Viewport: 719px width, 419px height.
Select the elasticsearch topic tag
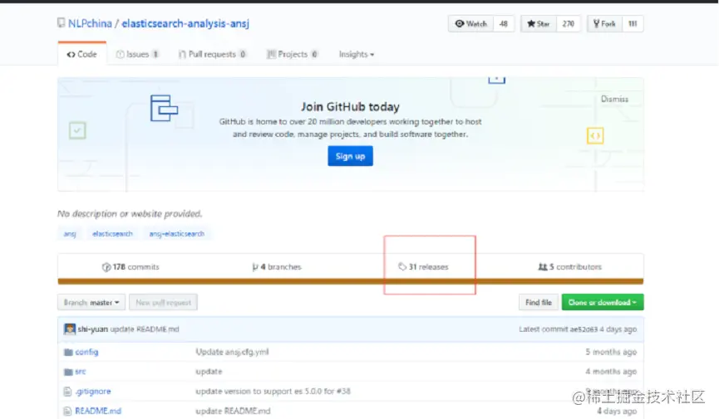pos(112,233)
